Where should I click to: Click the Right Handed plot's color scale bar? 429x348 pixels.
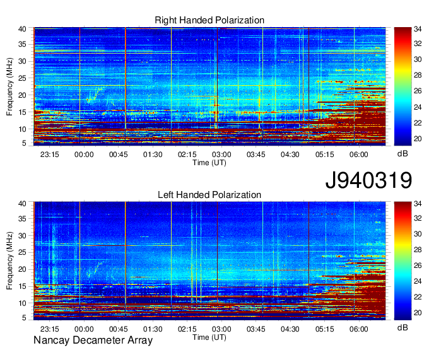point(403,86)
